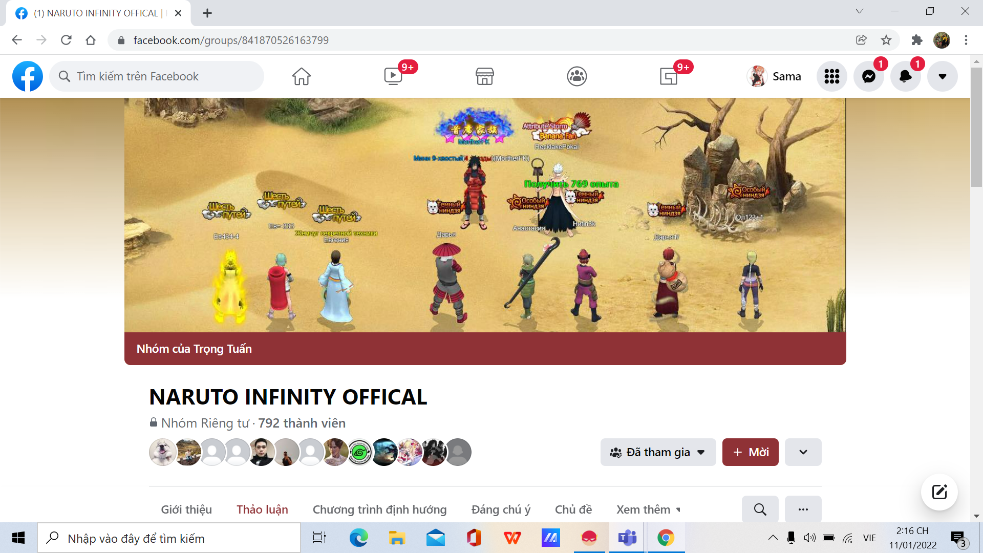Click the green leaf symbol member avatar
The height and width of the screenshot is (553, 983).
[360, 452]
